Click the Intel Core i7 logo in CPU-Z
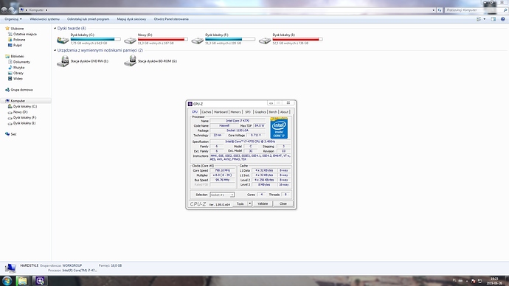The height and width of the screenshot is (286, 509). pyautogui.click(x=279, y=128)
